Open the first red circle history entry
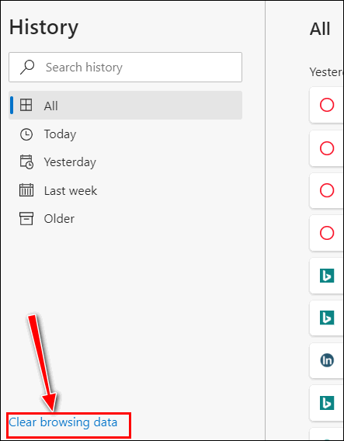The height and width of the screenshot is (441, 344). coord(326,105)
